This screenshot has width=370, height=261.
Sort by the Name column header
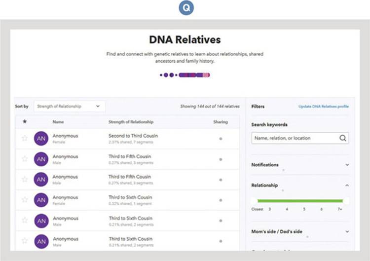click(58, 122)
